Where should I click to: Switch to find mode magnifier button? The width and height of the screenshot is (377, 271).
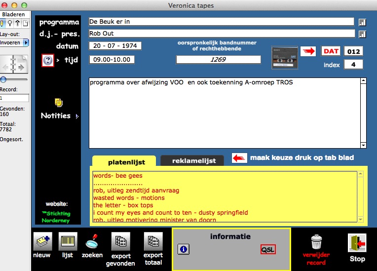(10, 23)
